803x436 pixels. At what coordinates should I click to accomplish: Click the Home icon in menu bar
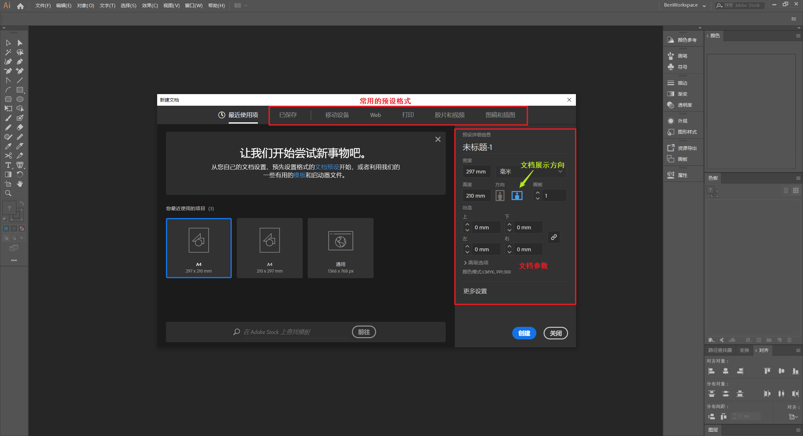20,6
